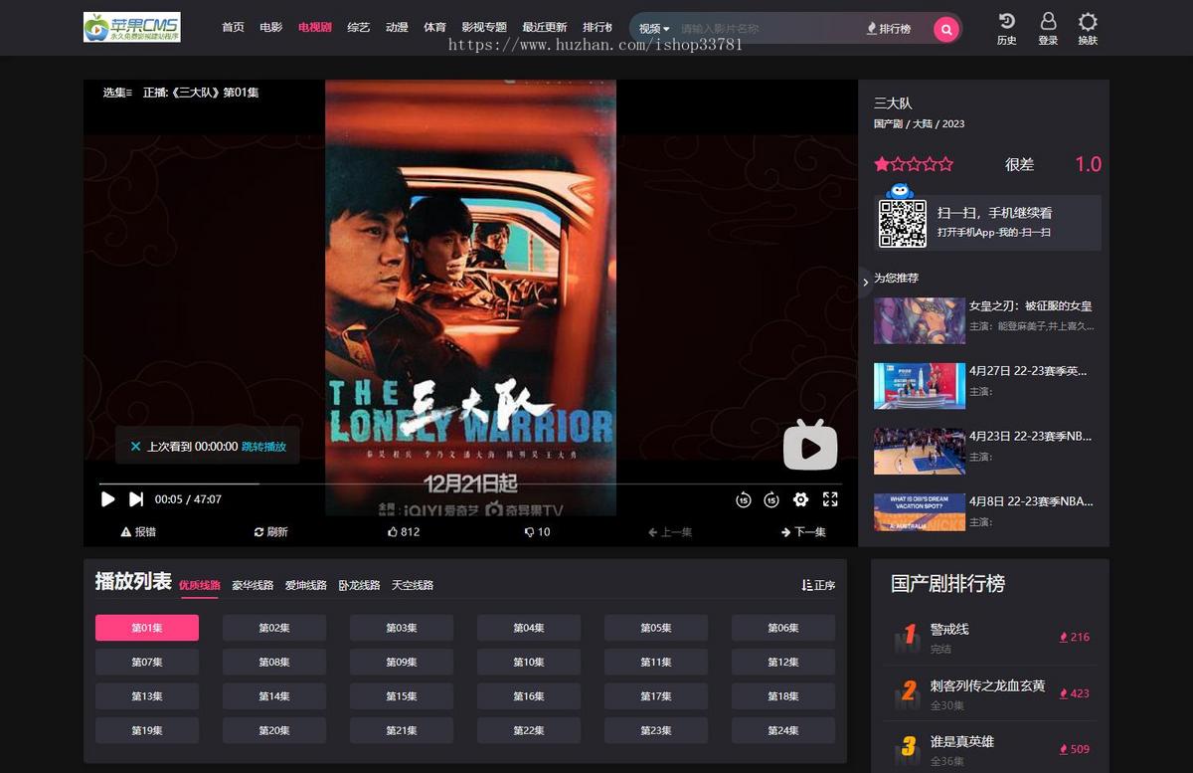Open 动漫 nav item
Image resolution: width=1193 pixels, height=773 pixels.
[397, 27]
